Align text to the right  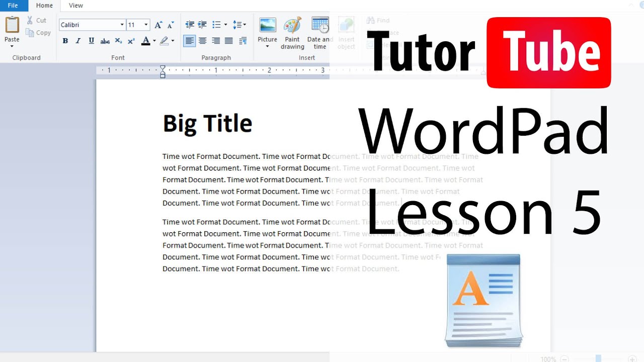click(216, 41)
